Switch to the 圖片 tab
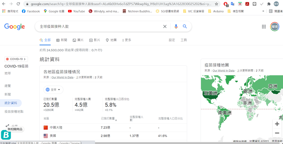Viewport: 283px width, 144px height. coord(78,40)
